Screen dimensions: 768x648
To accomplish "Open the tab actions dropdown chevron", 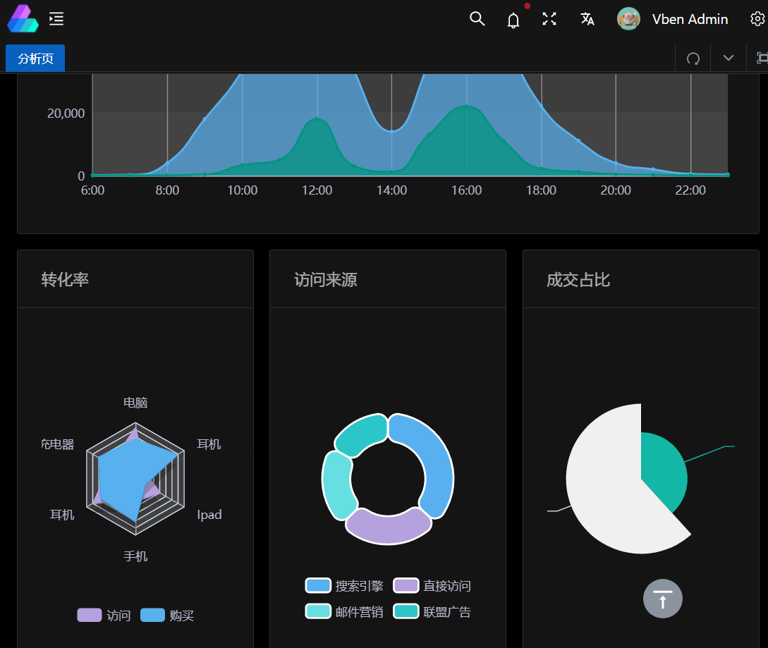I will [x=728, y=58].
